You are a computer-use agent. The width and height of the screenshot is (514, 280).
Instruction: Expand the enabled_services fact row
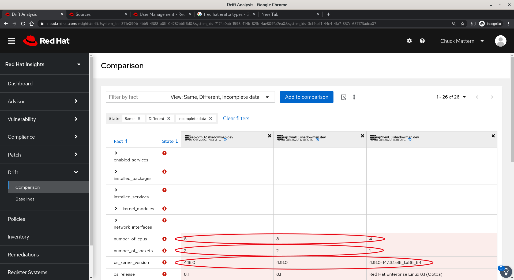[116, 153]
